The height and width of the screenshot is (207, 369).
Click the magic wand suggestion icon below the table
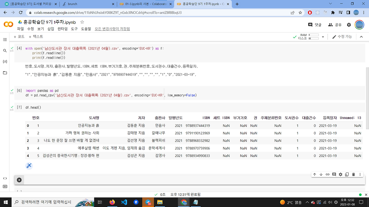[x=29, y=166]
